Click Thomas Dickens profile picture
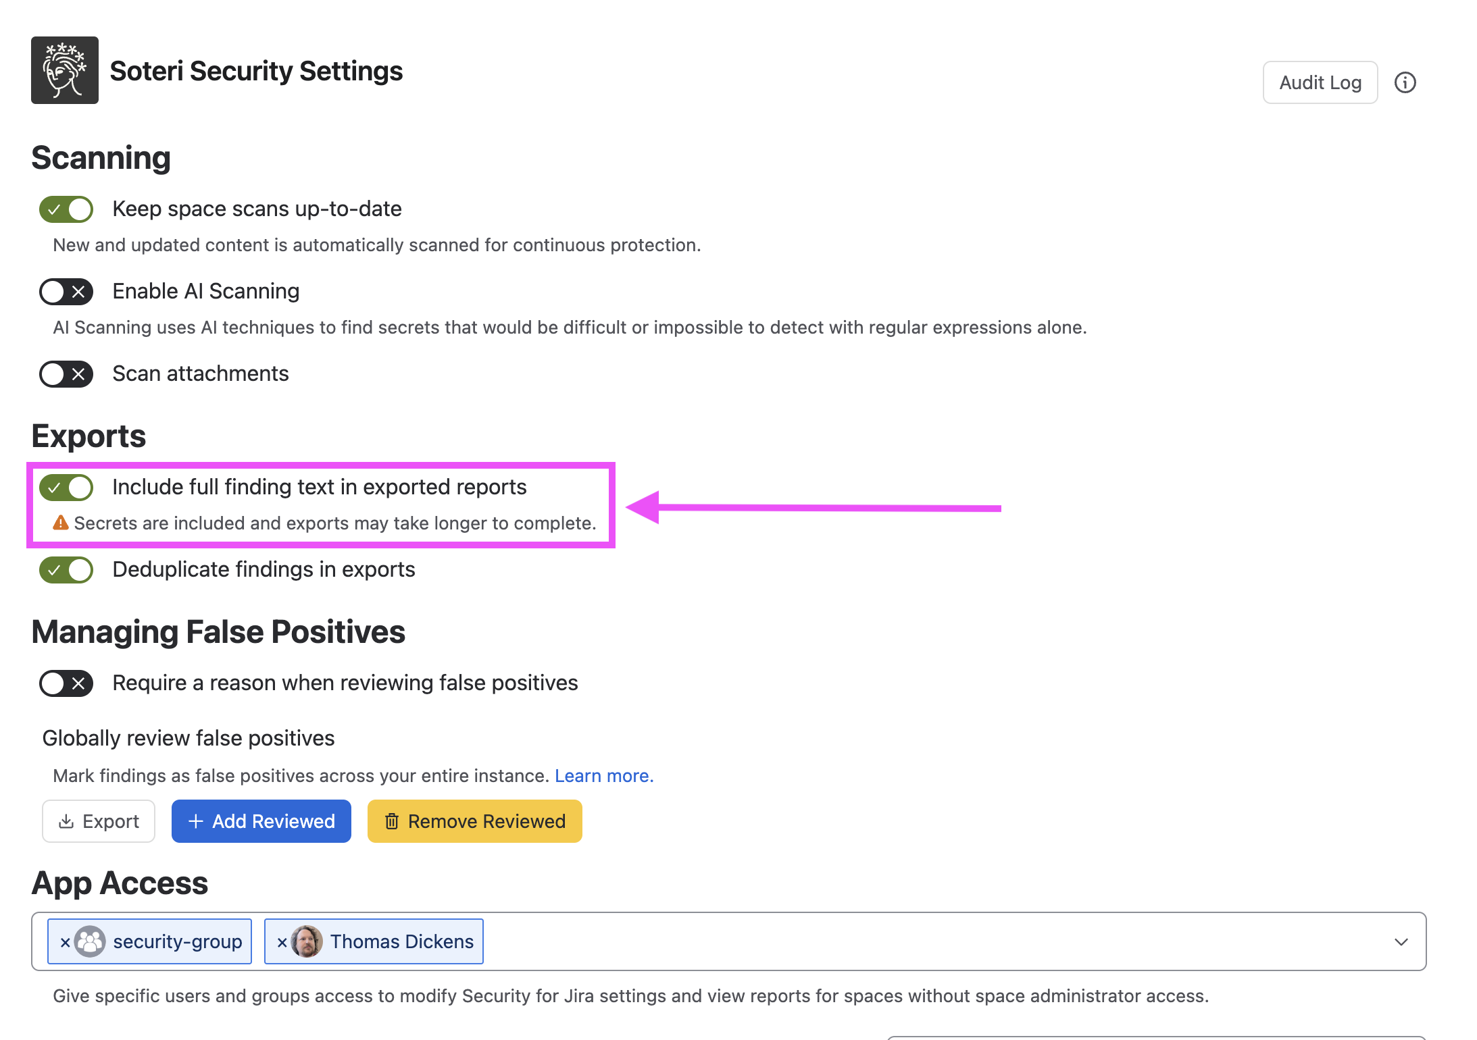1477x1040 pixels. click(307, 941)
